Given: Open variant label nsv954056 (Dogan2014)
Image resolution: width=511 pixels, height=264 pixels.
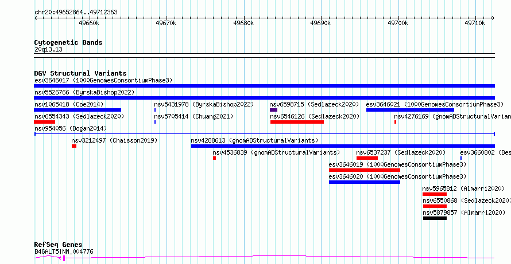Looking at the screenshot, I should coord(71,128).
